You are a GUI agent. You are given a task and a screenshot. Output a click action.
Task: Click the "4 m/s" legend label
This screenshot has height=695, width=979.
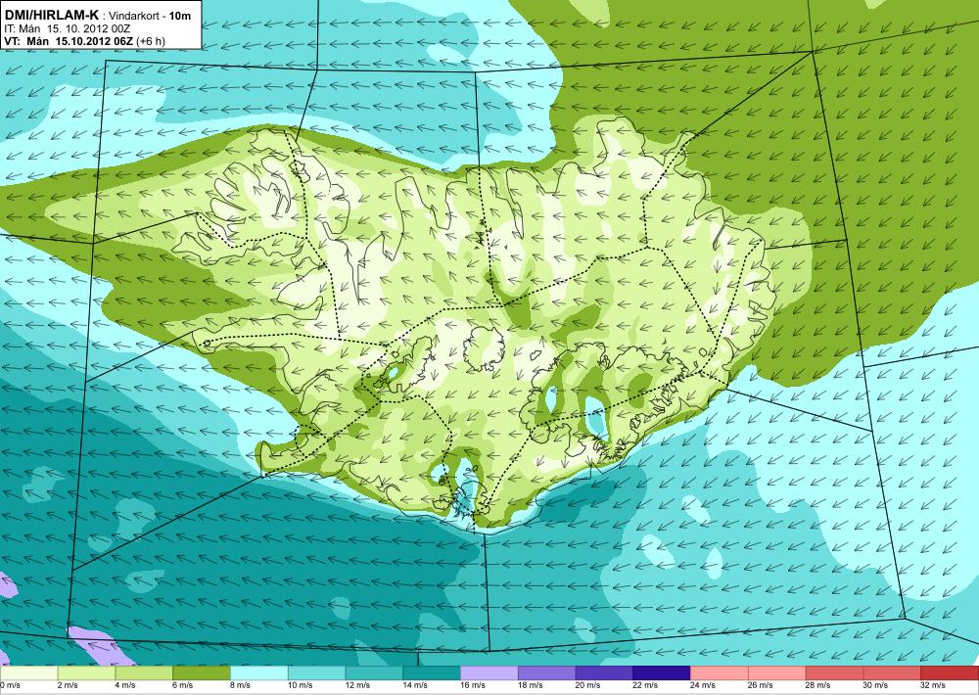tap(125, 685)
